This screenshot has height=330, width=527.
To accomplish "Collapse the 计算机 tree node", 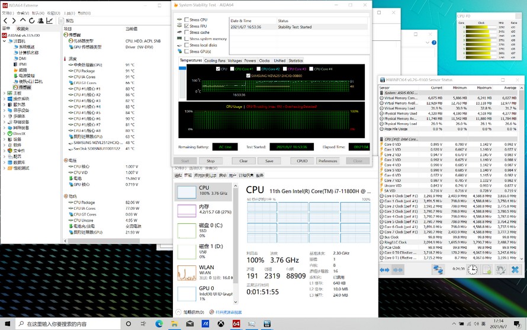I will pos(4,41).
